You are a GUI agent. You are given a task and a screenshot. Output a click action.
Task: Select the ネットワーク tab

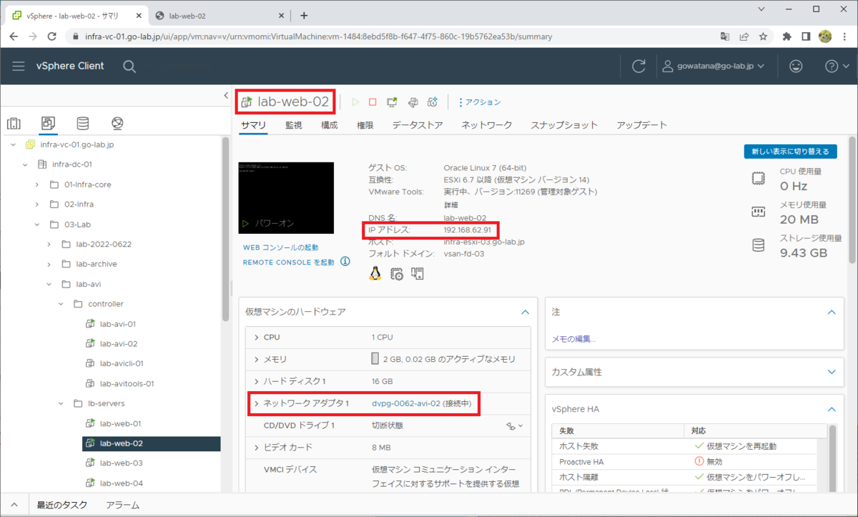click(487, 125)
